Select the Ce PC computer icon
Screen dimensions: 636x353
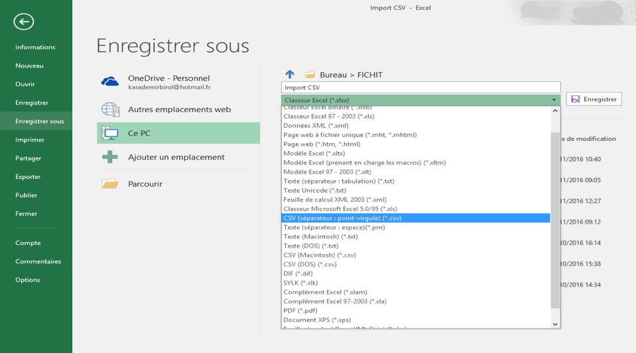[110, 133]
